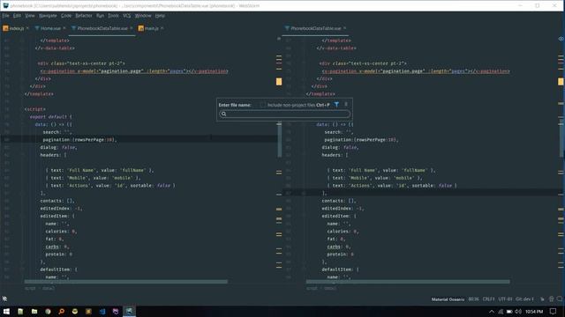The image size is (565, 317).
Task: Close the main.js tab
Action: [162, 28]
